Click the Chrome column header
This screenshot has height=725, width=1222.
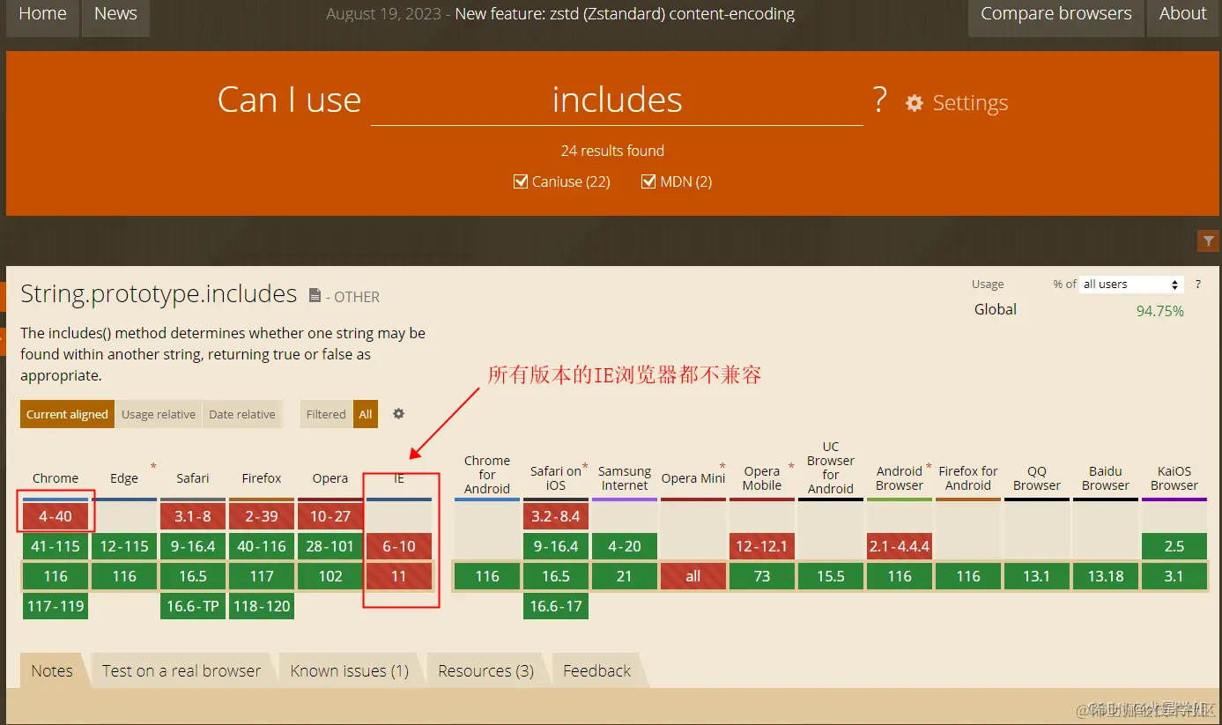pos(56,478)
